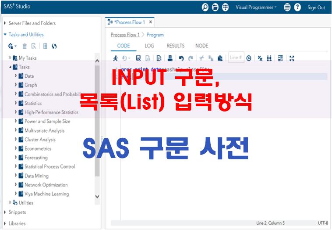Expand the Data tasks folder

pyautogui.click(x=16, y=75)
